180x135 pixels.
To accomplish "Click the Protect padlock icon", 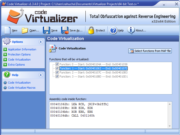I will point(91,30).
